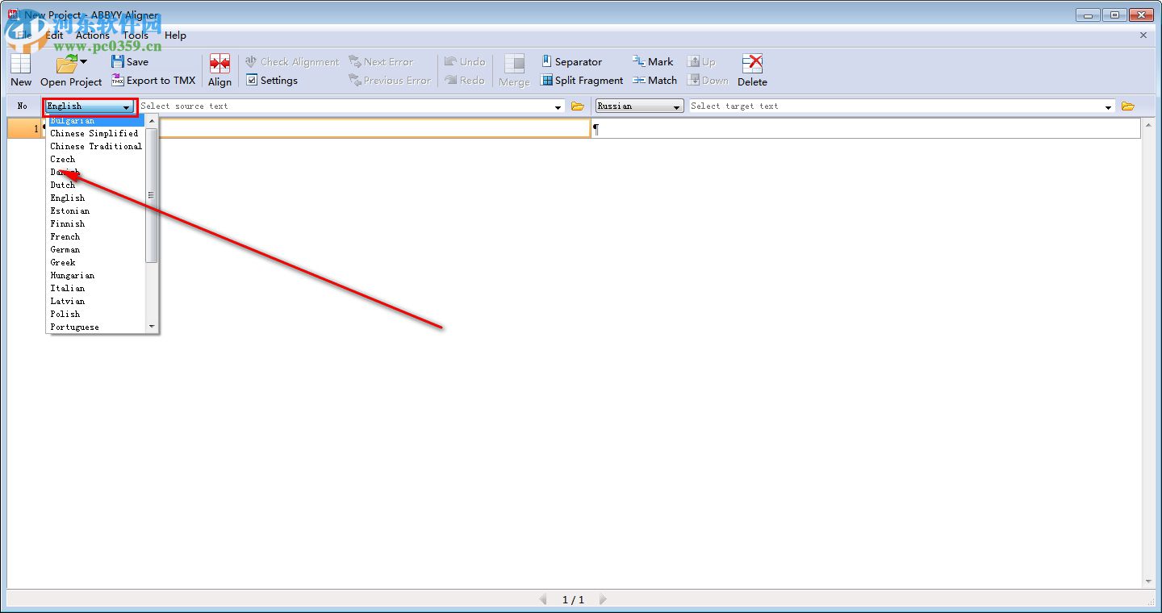This screenshot has width=1162, height=613.
Task: Jump to Next Error
Action: (381, 61)
